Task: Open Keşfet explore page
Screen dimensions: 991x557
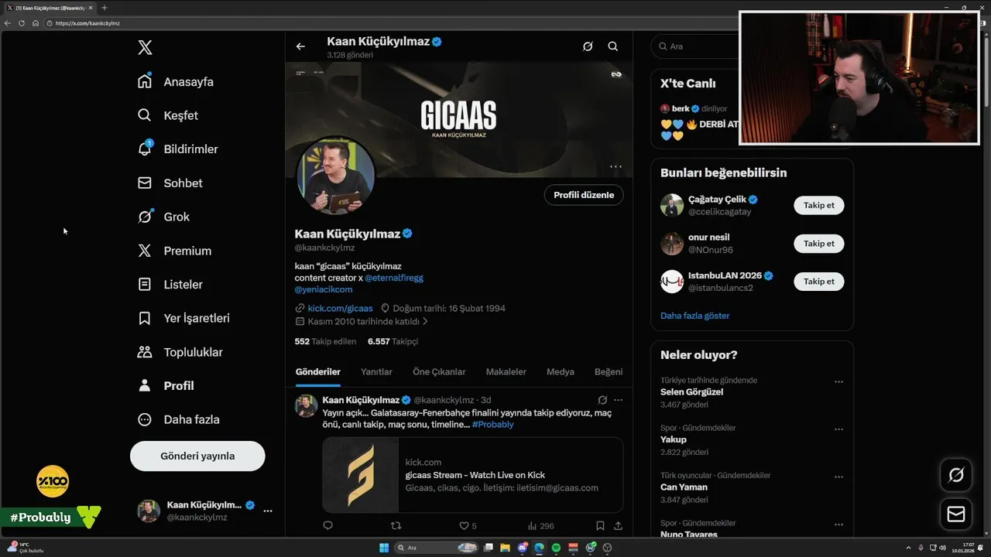Action: click(x=168, y=115)
